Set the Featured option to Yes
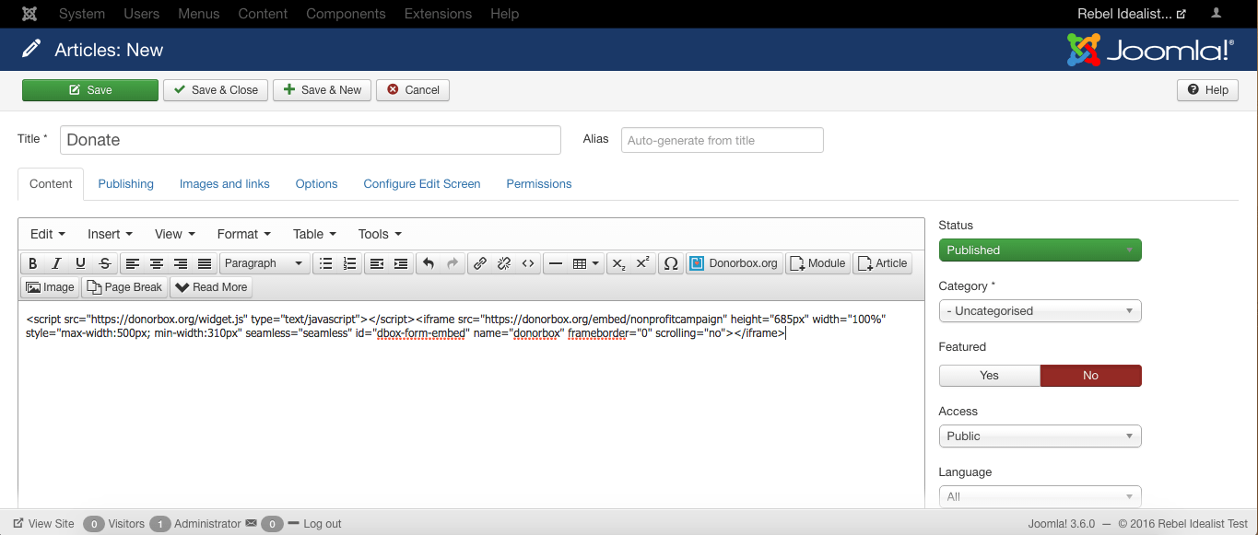This screenshot has width=1258, height=535. [989, 375]
